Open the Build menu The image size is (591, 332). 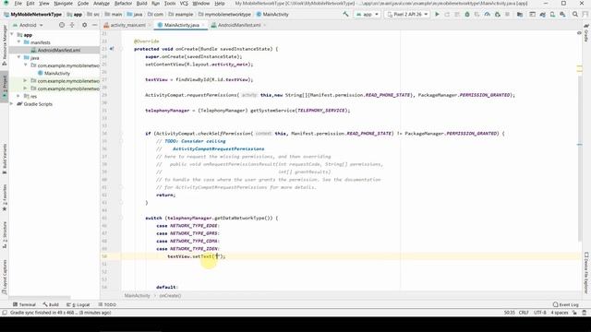(x=141, y=4)
